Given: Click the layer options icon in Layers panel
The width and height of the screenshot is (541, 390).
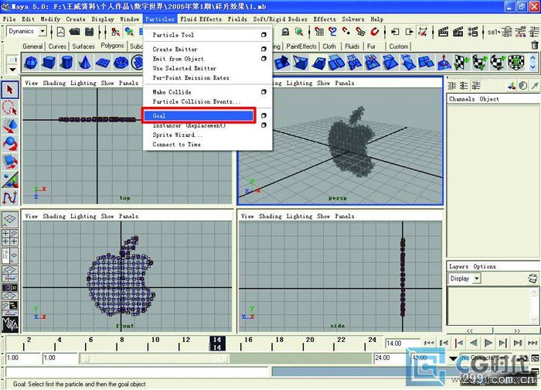Looking at the screenshot, I should [532, 279].
